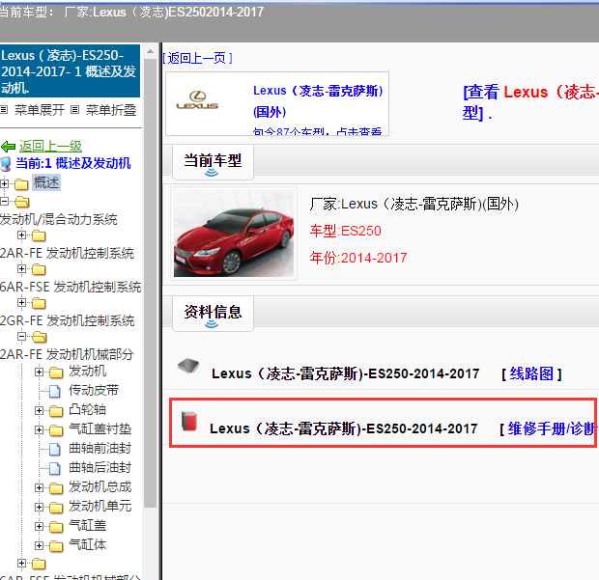The image size is (599, 580).
Task: Expand the 2GR-FE 发动机控制系统 node
Action: 22,303
